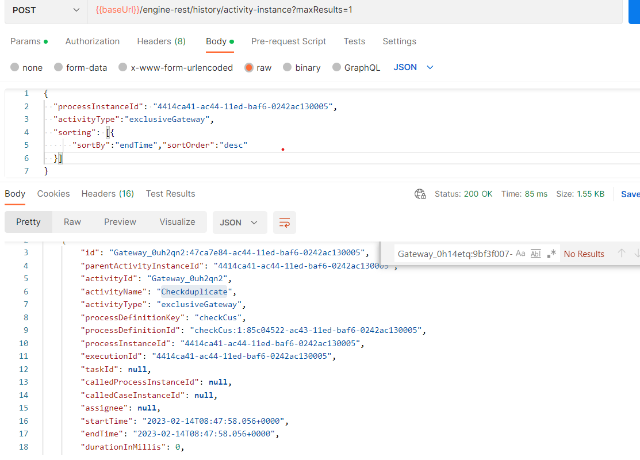Select the binary body type
This screenshot has height=460, width=640.
(302, 67)
